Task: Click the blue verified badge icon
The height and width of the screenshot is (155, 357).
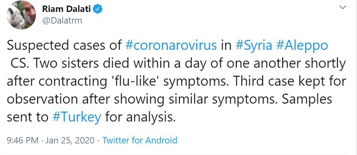Action: 98,9
